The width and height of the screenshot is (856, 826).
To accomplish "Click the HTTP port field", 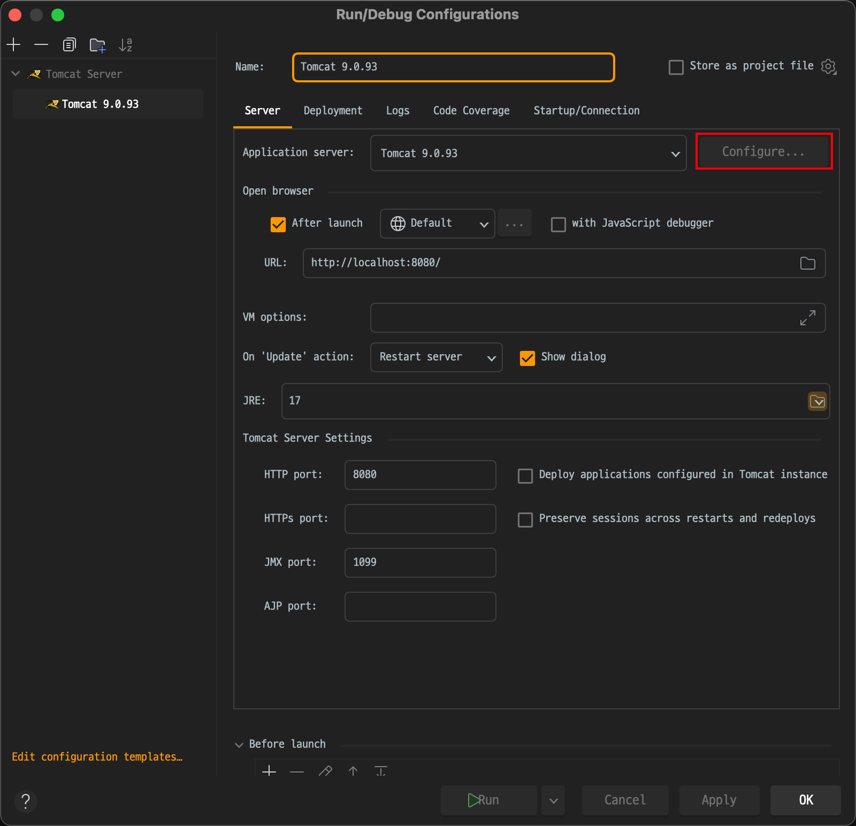I will (420, 475).
